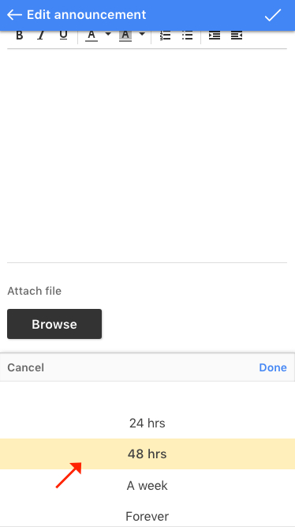Click the Browse button
Viewport: 295px width, 527px height.
54,324
